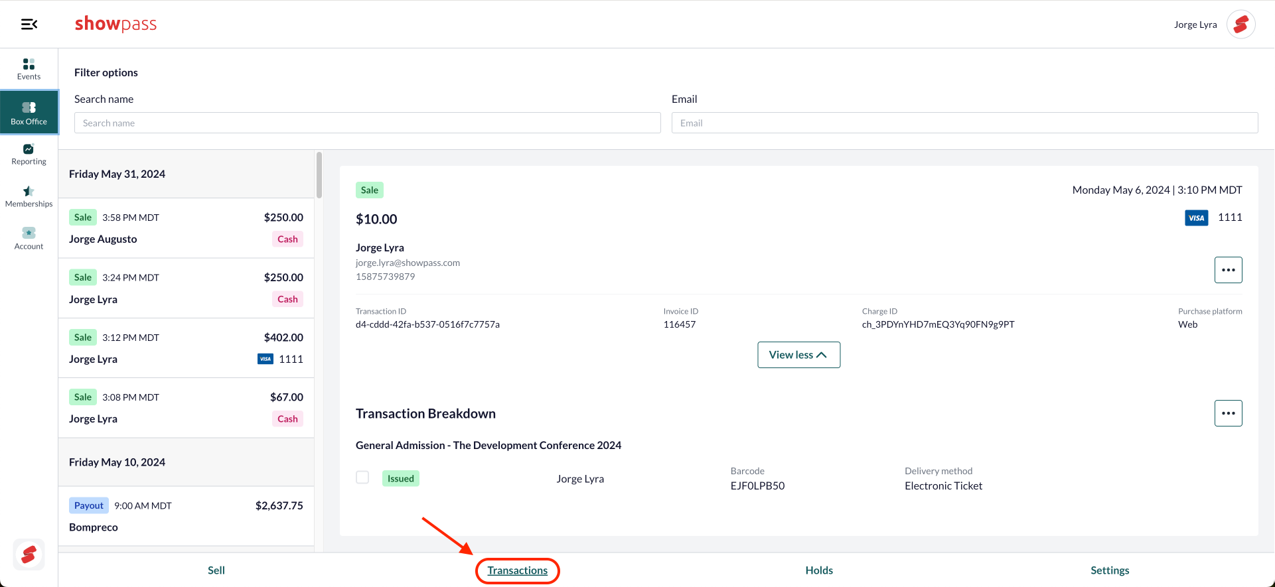Click the Jorge Lyra name in header

point(1195,25)
